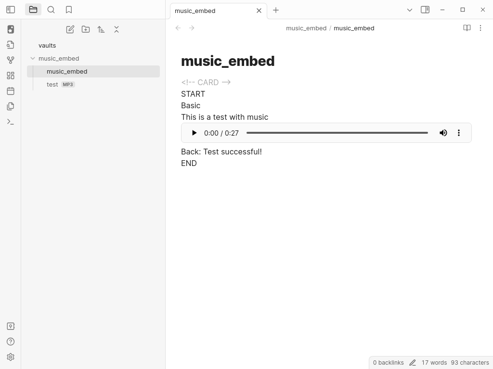
Task: Click the flashcard star icon in ribbon
Action: pyautogui.click(x=11, y=29)
